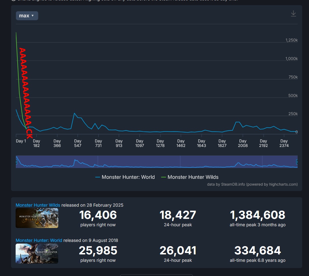This screenshot has width=309, height=276.
Task: Click the 26,041 24-hour peak value
Action: pyautogui.click(x=178, y=250)
